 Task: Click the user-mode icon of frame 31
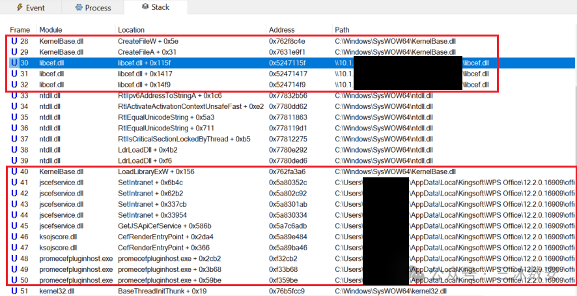[14, 74]
